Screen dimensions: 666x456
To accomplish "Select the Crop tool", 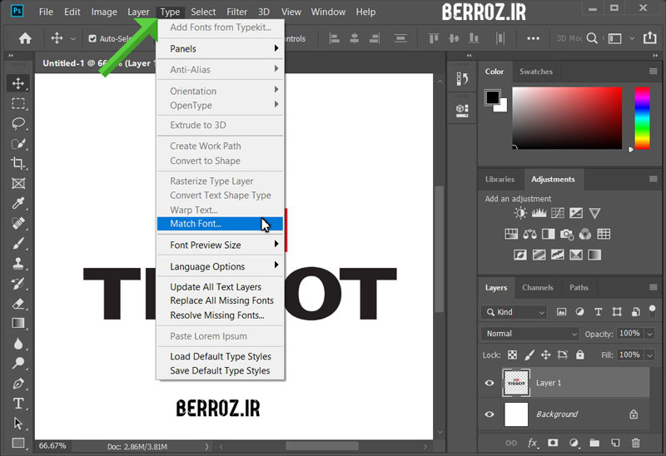I will click(17, 163).
